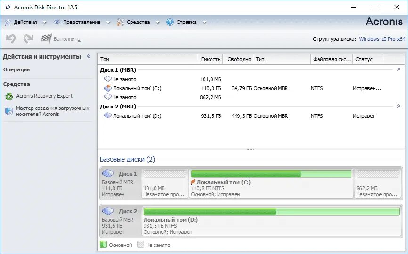
Task: Click the checkered flag Execute icon
Action: (46, 38)
